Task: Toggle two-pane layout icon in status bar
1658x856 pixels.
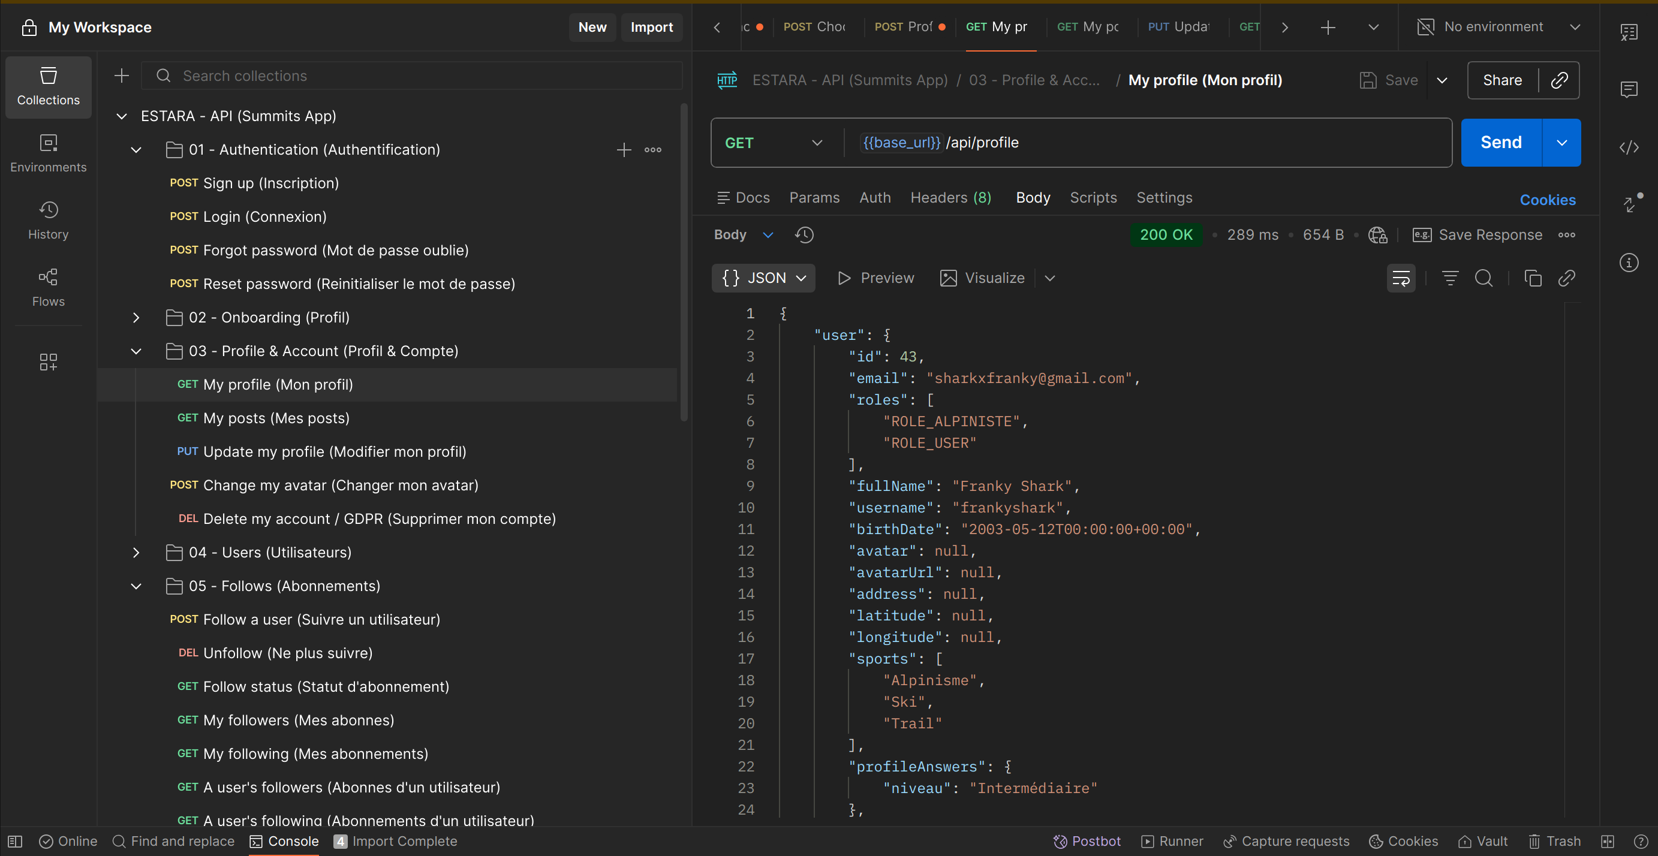Action: 1607,841
